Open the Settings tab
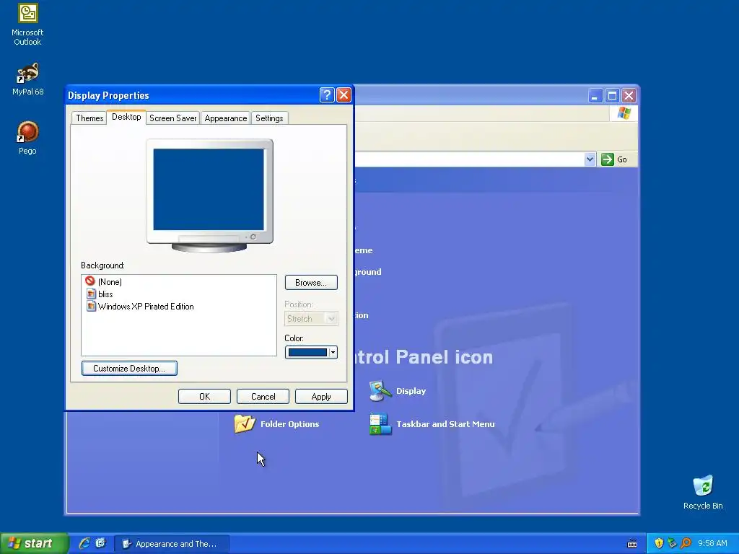 269,118
